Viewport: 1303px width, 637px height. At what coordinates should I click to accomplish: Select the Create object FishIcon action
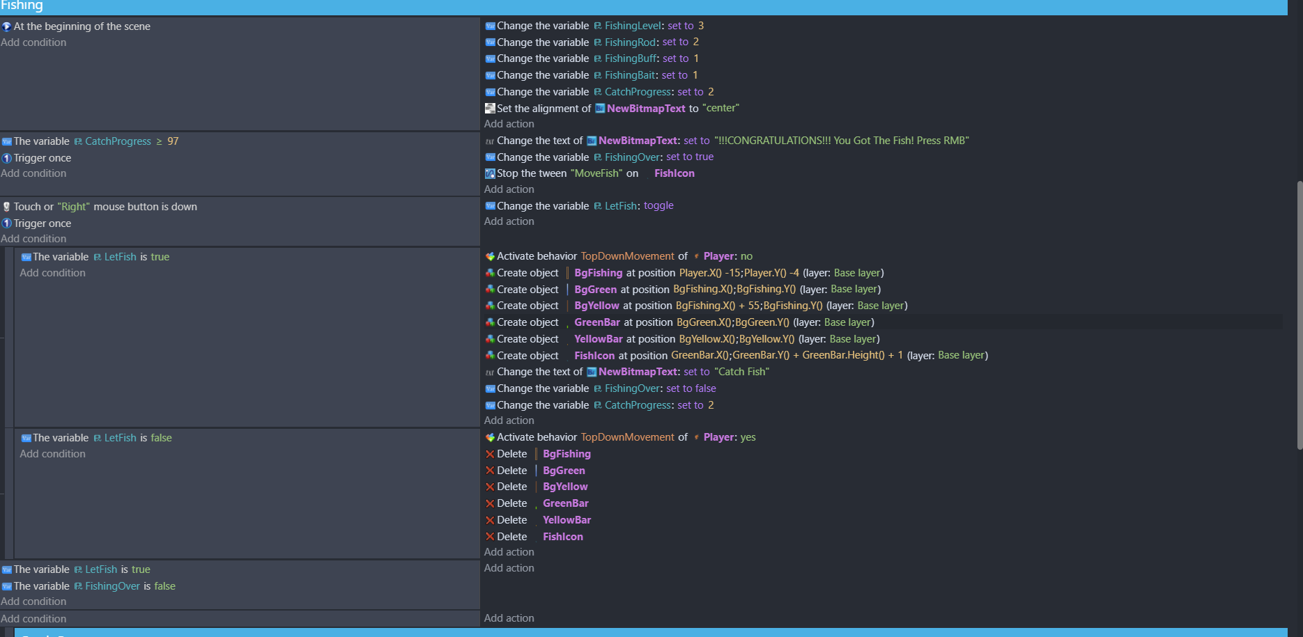tap(737, 356)
